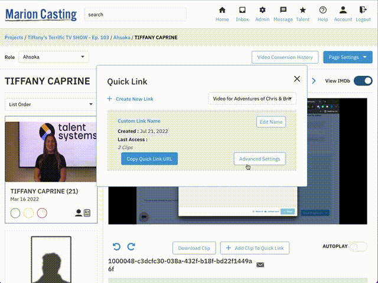Click the plus icon beside Create New Link

109,98
